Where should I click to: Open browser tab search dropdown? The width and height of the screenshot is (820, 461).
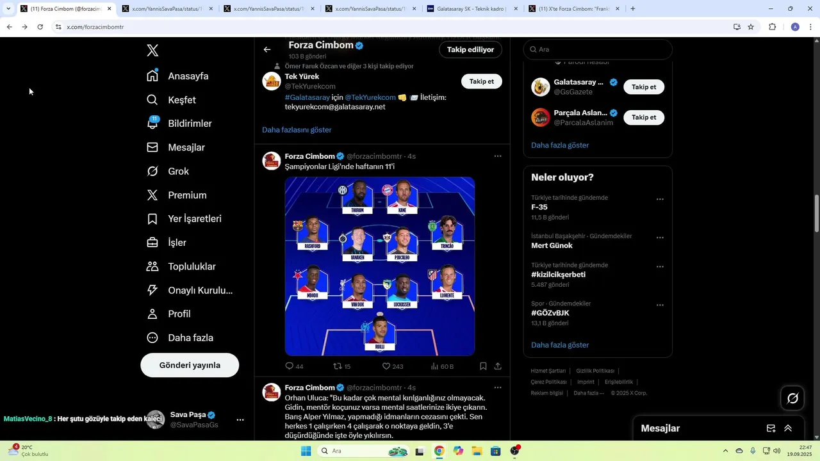click(x=8, y=9)
